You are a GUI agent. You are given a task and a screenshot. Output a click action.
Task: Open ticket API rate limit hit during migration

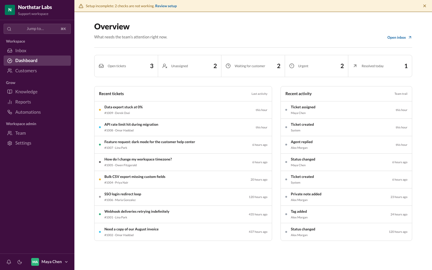[x=183, y=127]
